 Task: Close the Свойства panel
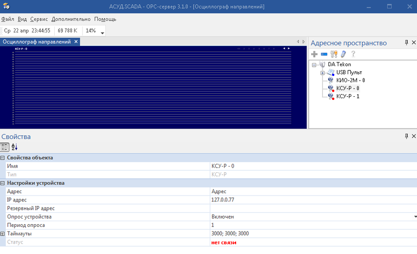tap(414, 136)
